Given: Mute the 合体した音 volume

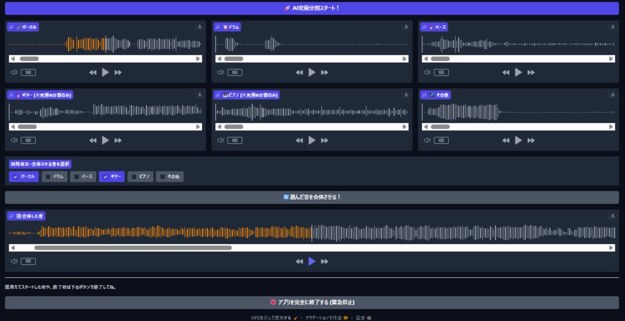Looking at the screenshot, I should point(14,261).
